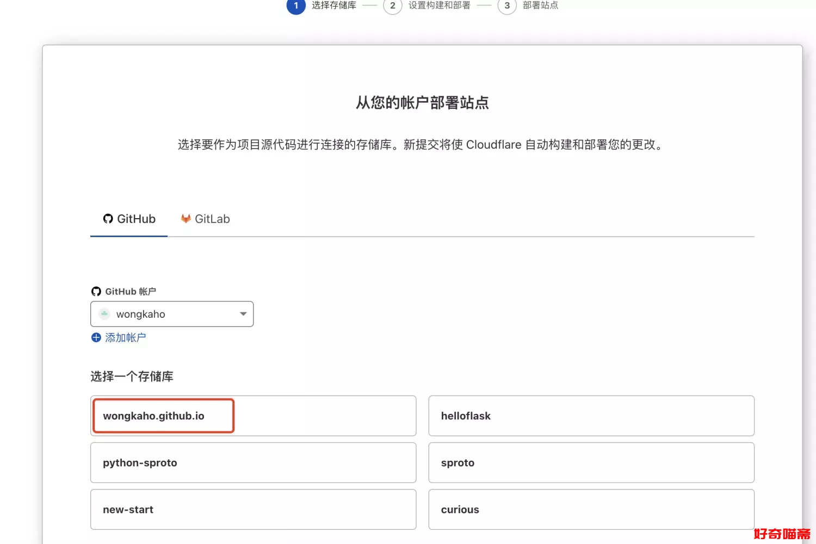Click step 1 circle for 选择存储库
The width and height of the screenshot is (816, 544).
296,6
